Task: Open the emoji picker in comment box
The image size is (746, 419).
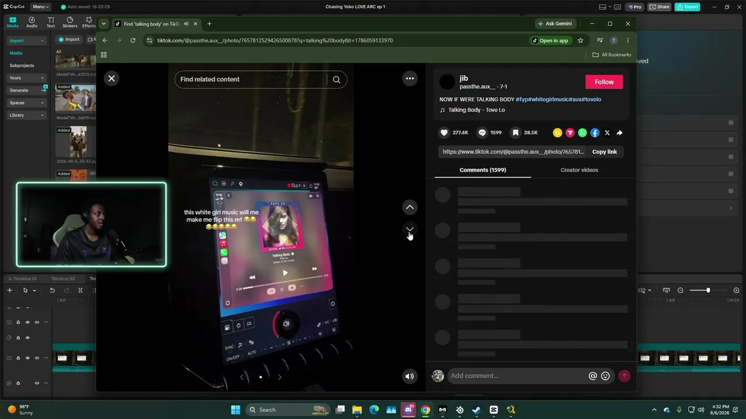Action: (606, 376)
